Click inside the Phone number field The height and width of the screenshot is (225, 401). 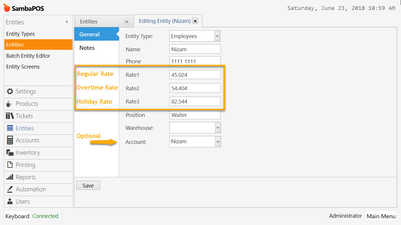195,61
